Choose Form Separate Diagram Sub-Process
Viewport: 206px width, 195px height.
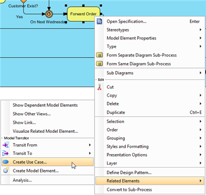click(x=150, y=55)
